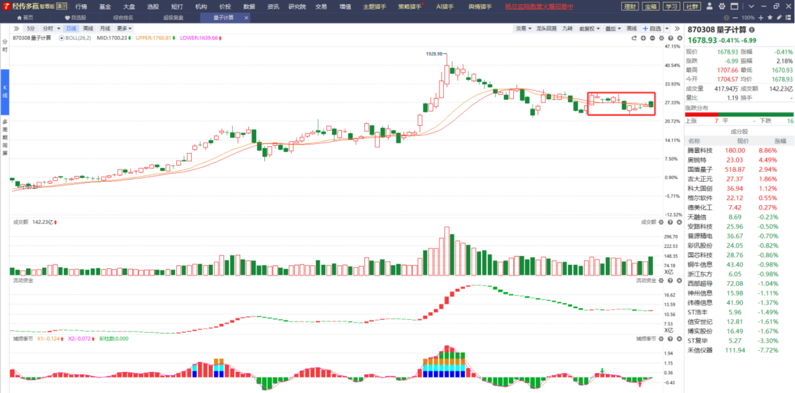Click the refresh arrow icon above chart

pos(634,38)
